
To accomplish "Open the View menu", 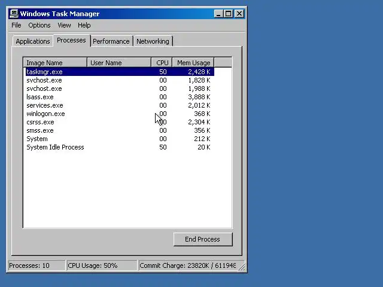I will tap(64, 25).
